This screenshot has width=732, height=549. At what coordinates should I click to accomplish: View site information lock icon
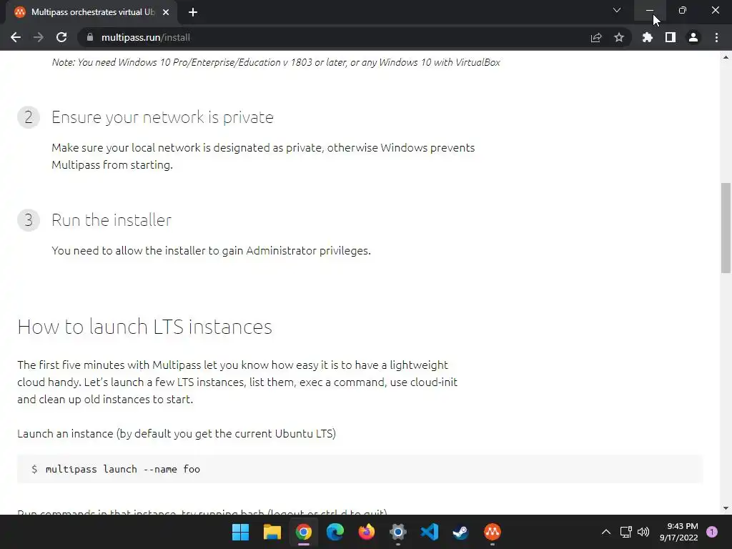90,37
